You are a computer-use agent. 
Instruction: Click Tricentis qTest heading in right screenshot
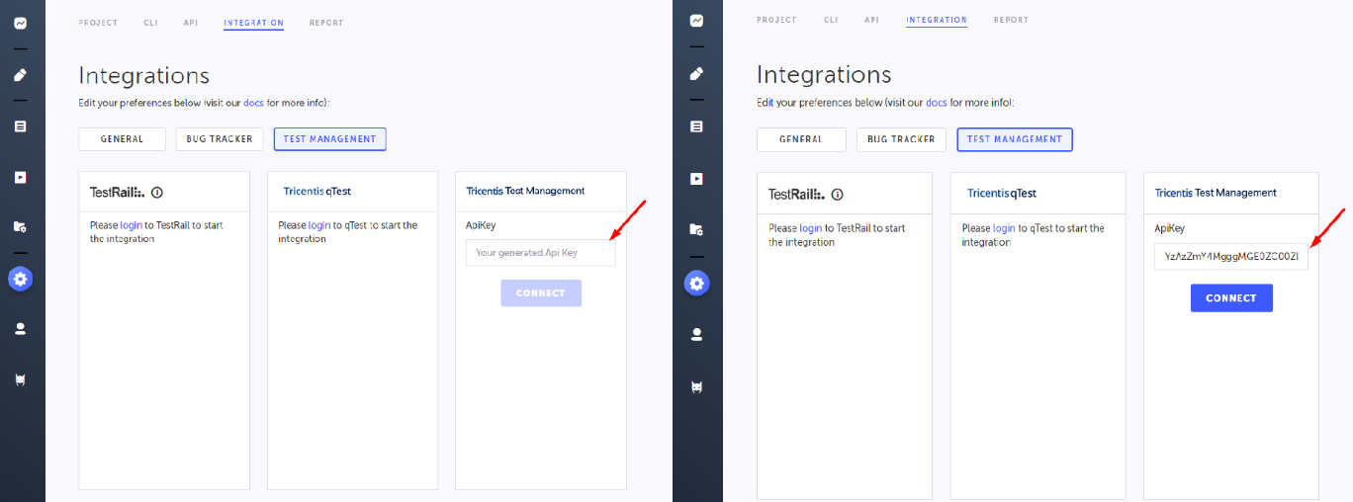click(x=1002, y=194)
